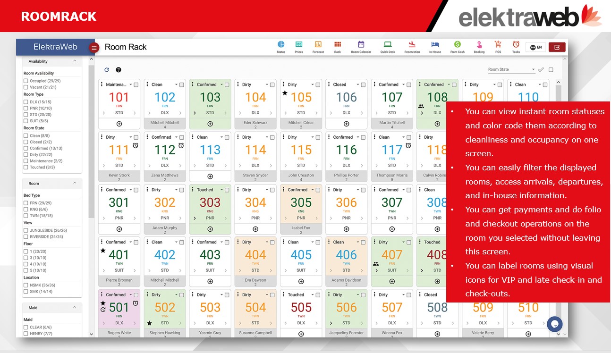Enable the DLX room type filter
This screenshot has width=611, height=353.
pyautogui.click(x=26, y=102)
